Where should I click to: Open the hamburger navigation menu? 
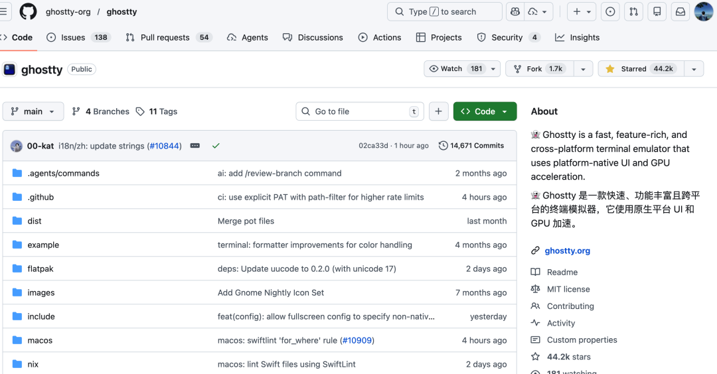click(4, 11)
